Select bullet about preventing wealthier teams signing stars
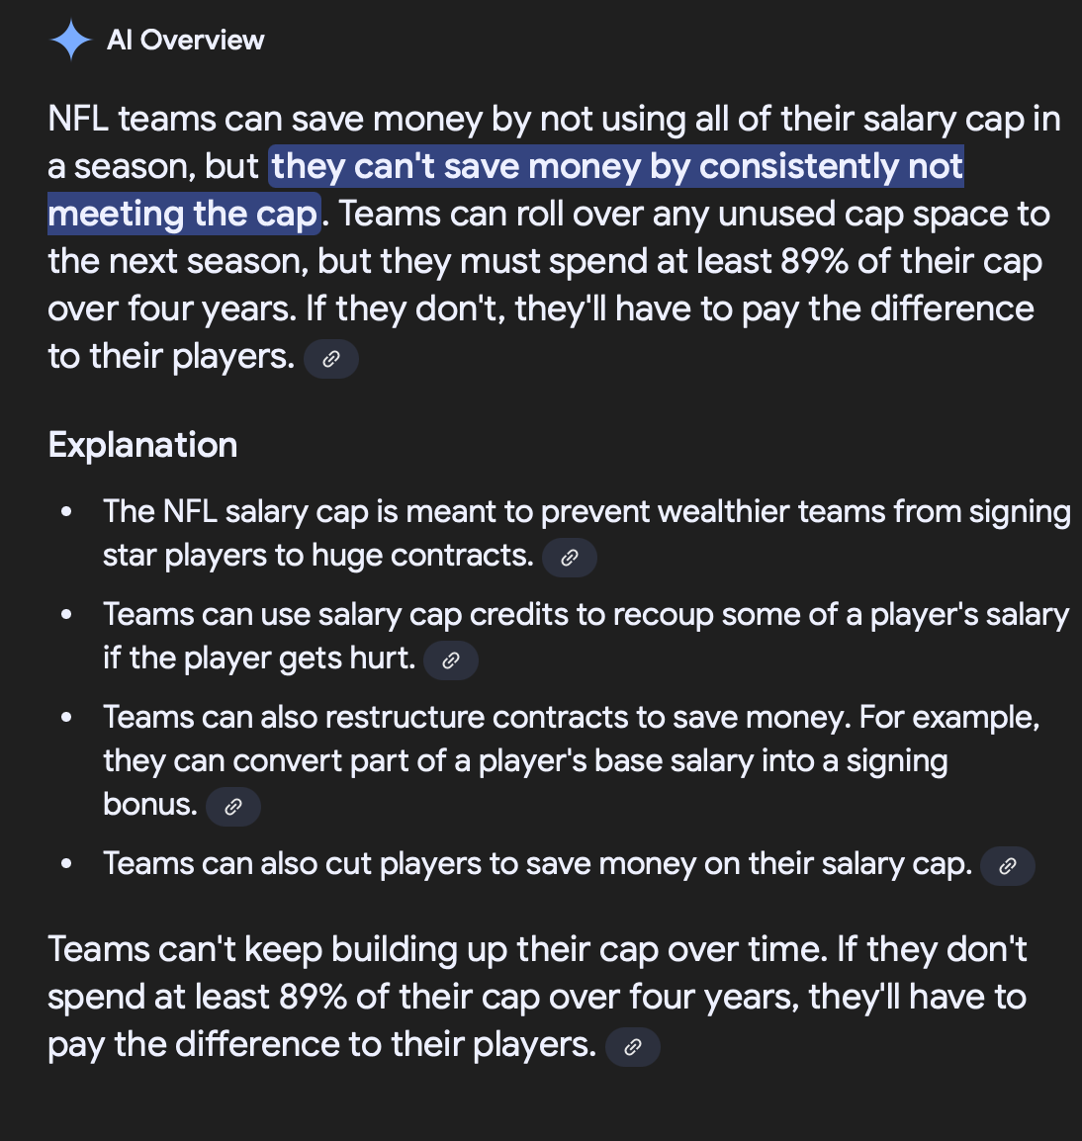Viewport: 1082px width, 1141px height. tap(586, 512)
